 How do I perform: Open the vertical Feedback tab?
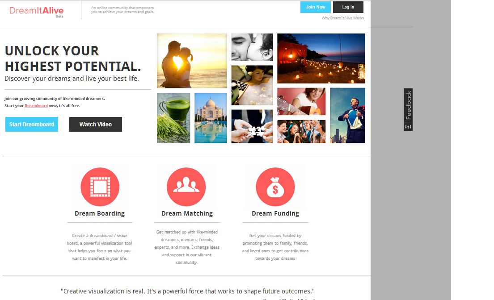pyautogui.click(x=408, y=105)
